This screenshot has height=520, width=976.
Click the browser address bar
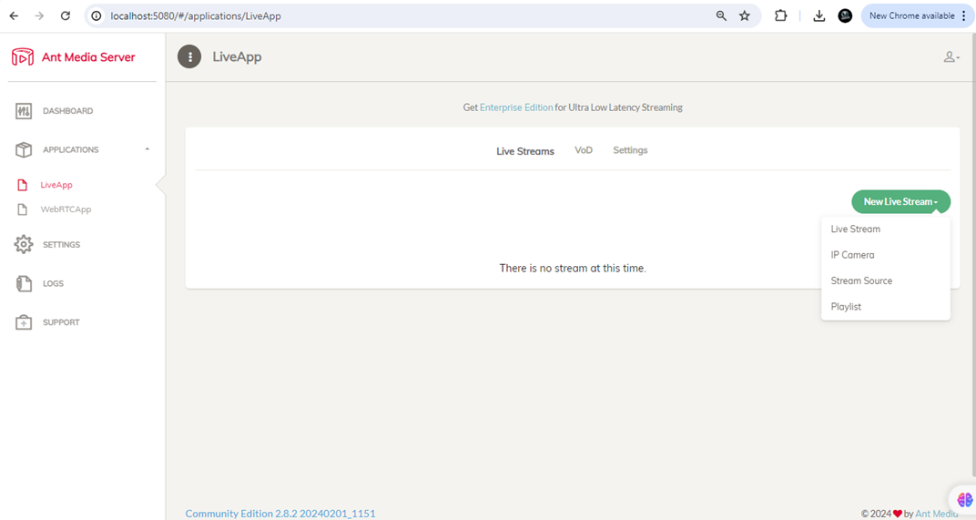(x=401, y=15)
